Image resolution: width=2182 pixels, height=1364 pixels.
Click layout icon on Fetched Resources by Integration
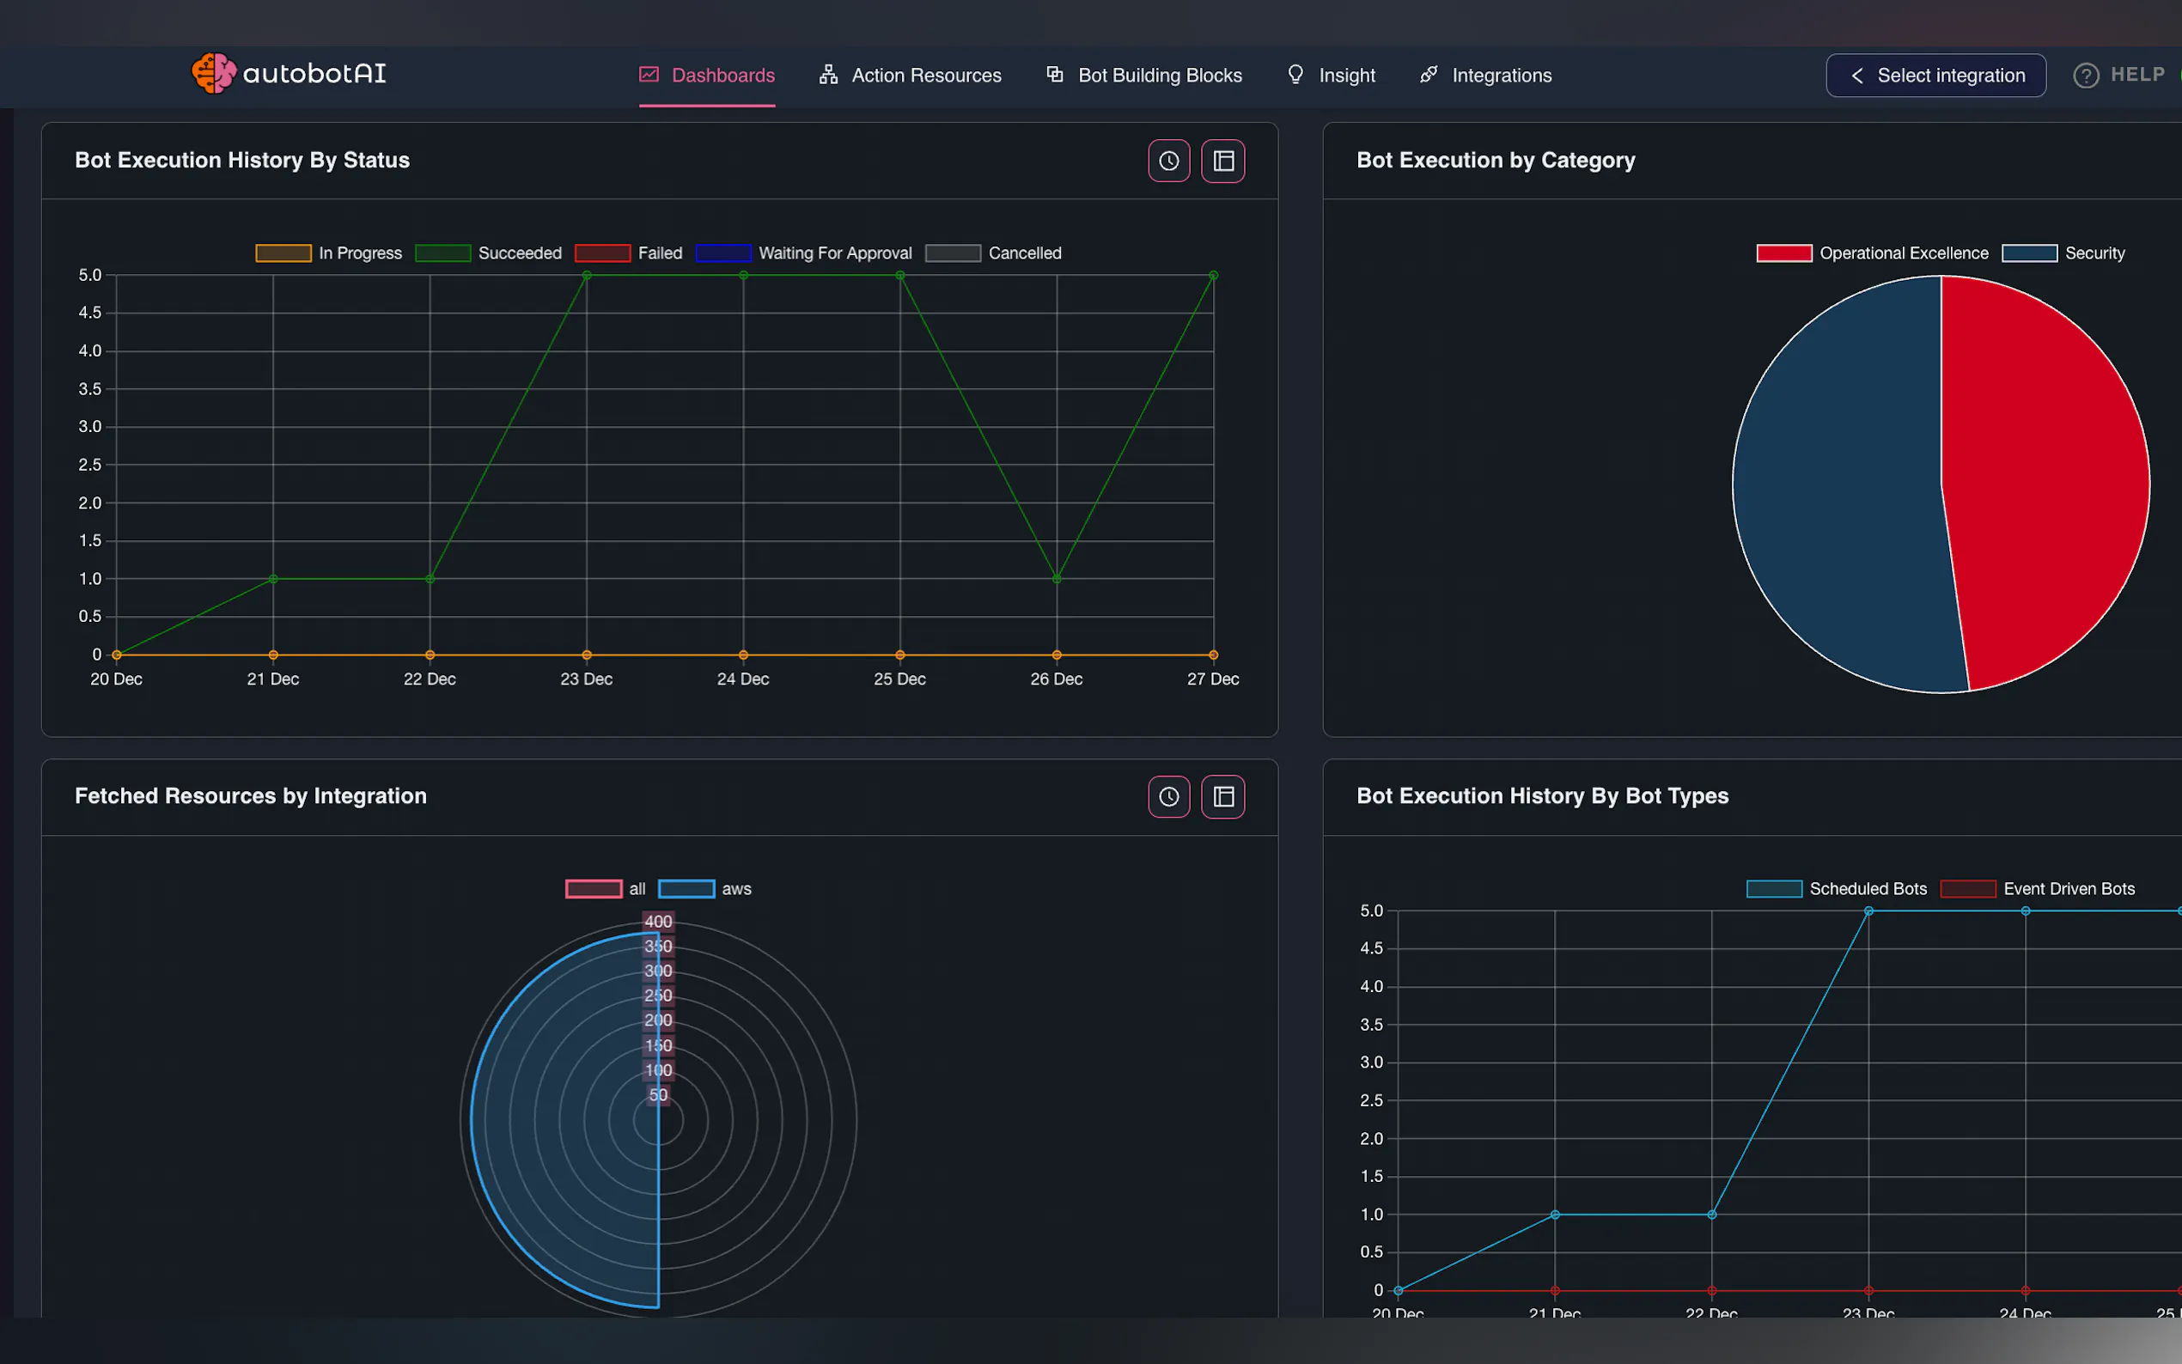tap(1223, 796)
